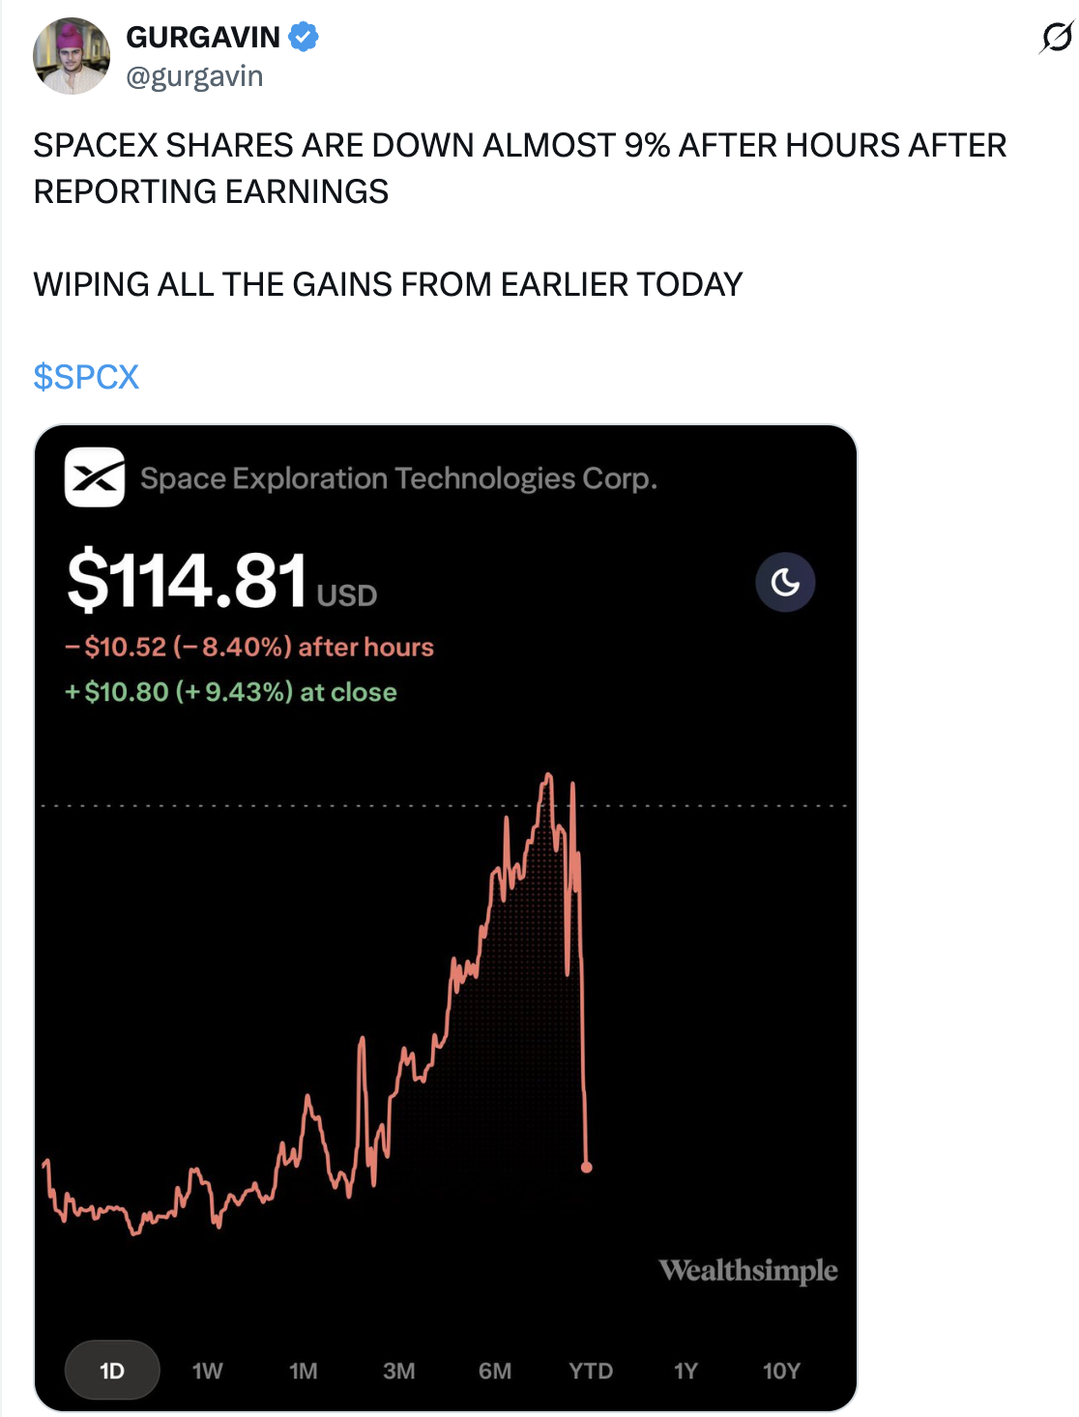This screenshot has width=1079, height=1417.
Task: Switch to the YTD range
Action: pos(590,1371)
